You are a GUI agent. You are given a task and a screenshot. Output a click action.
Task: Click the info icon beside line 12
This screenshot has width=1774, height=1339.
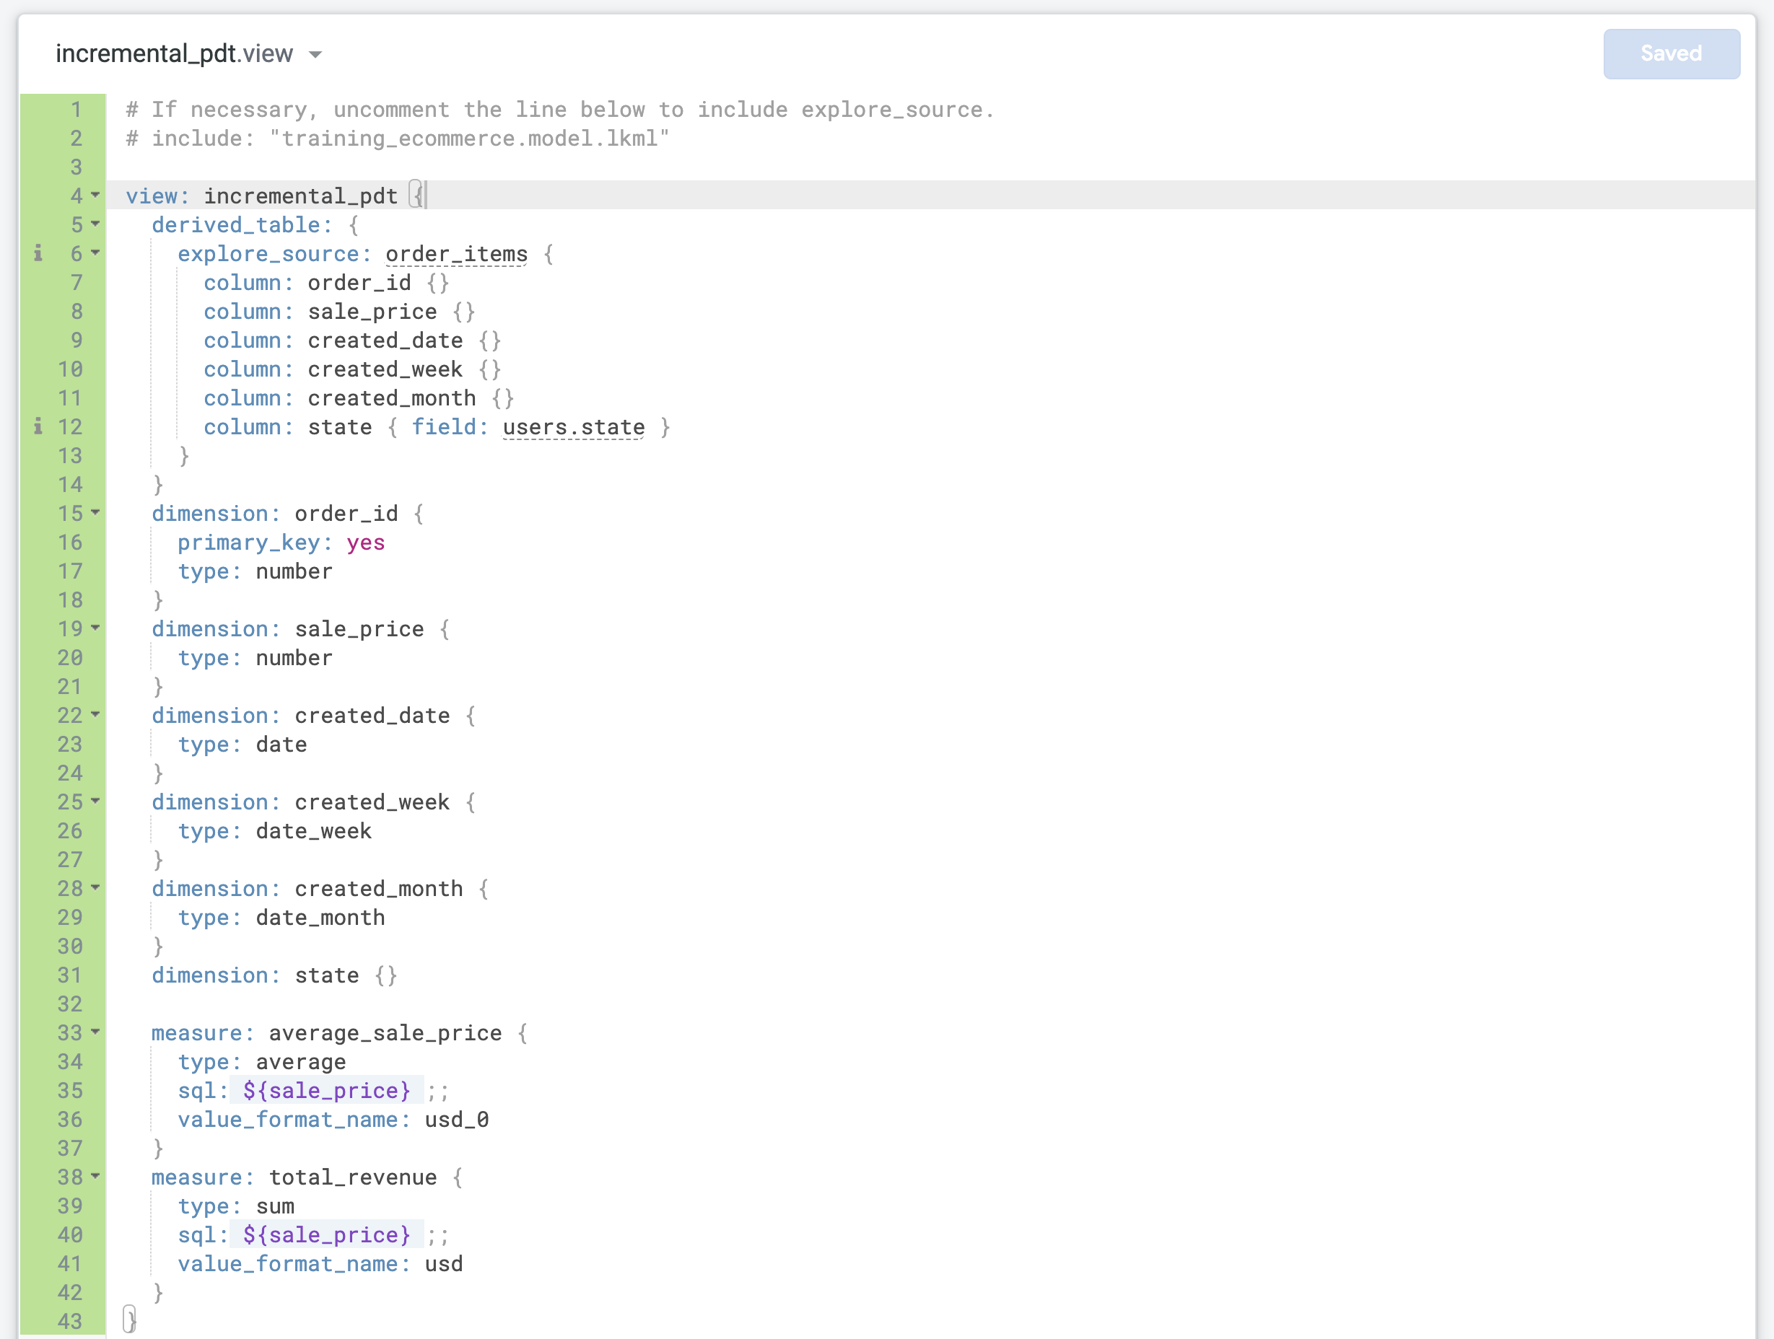tap(38, 427)
